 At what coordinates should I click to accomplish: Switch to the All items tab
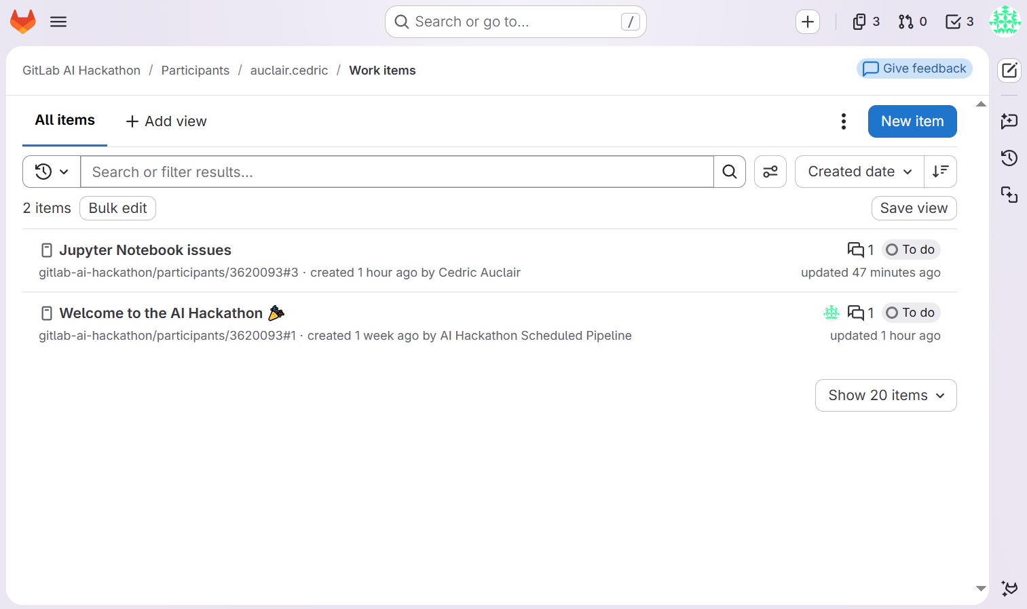65,121
